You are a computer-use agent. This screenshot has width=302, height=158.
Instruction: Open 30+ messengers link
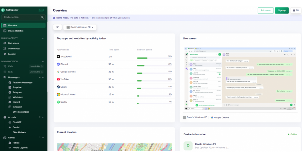(21, 112)
